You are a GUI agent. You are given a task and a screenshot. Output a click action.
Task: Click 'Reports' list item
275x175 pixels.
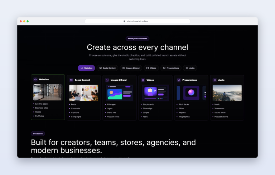point(182,112)
